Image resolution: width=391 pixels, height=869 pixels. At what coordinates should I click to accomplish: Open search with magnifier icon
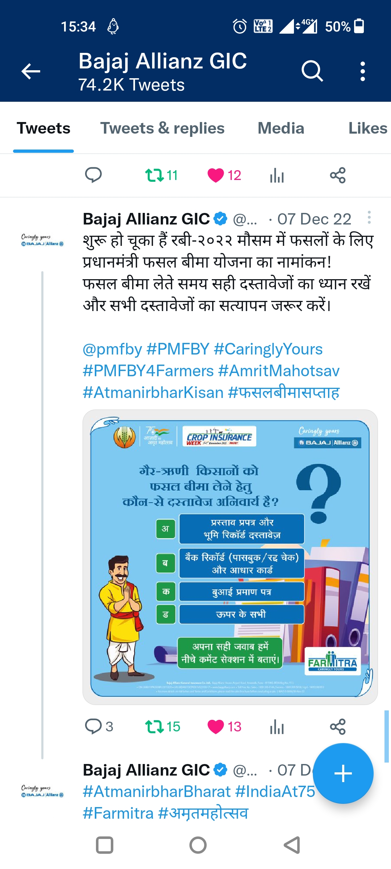pyautogui.click(x=312, y=71)
